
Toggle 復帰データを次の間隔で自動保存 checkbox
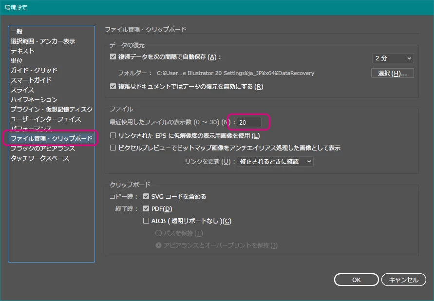coord(113,56)
